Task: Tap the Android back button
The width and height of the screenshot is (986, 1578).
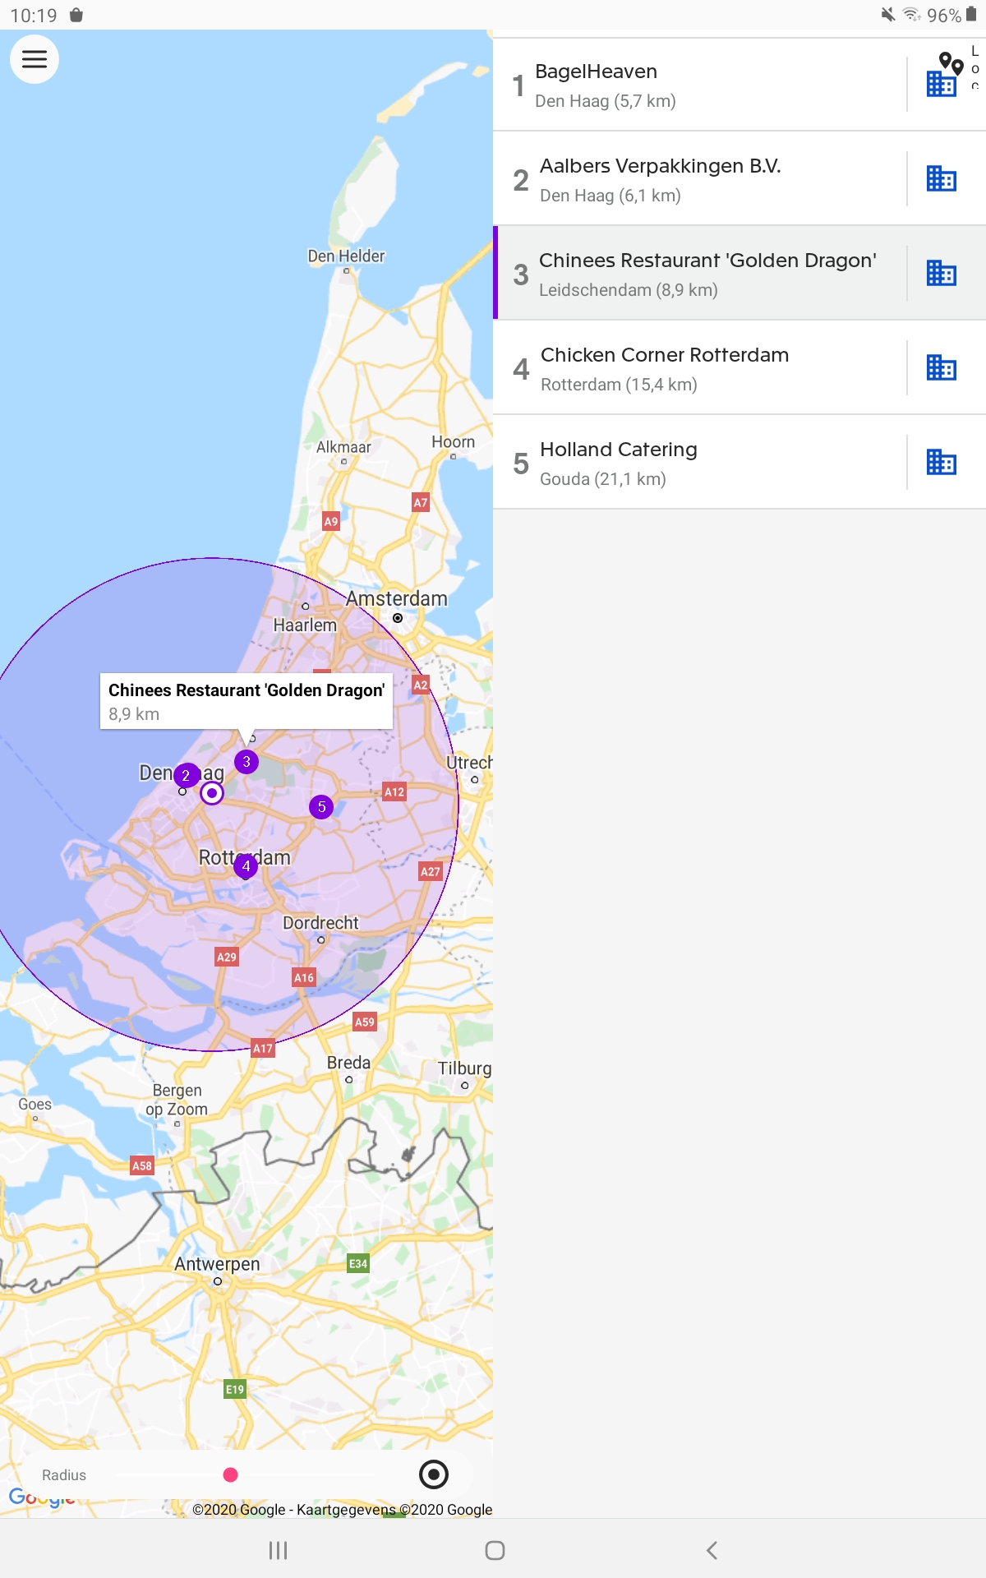Action: [712, 1550]
